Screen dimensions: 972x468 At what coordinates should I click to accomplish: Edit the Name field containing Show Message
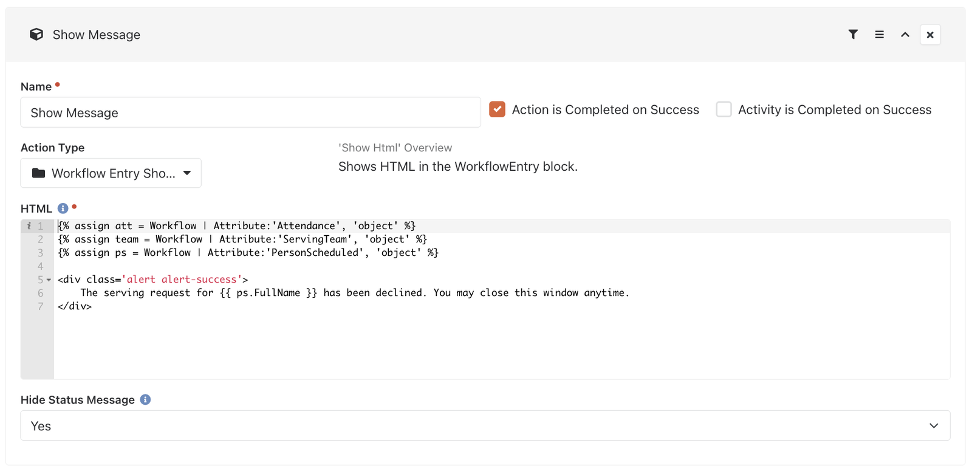[x=250, y=112]
